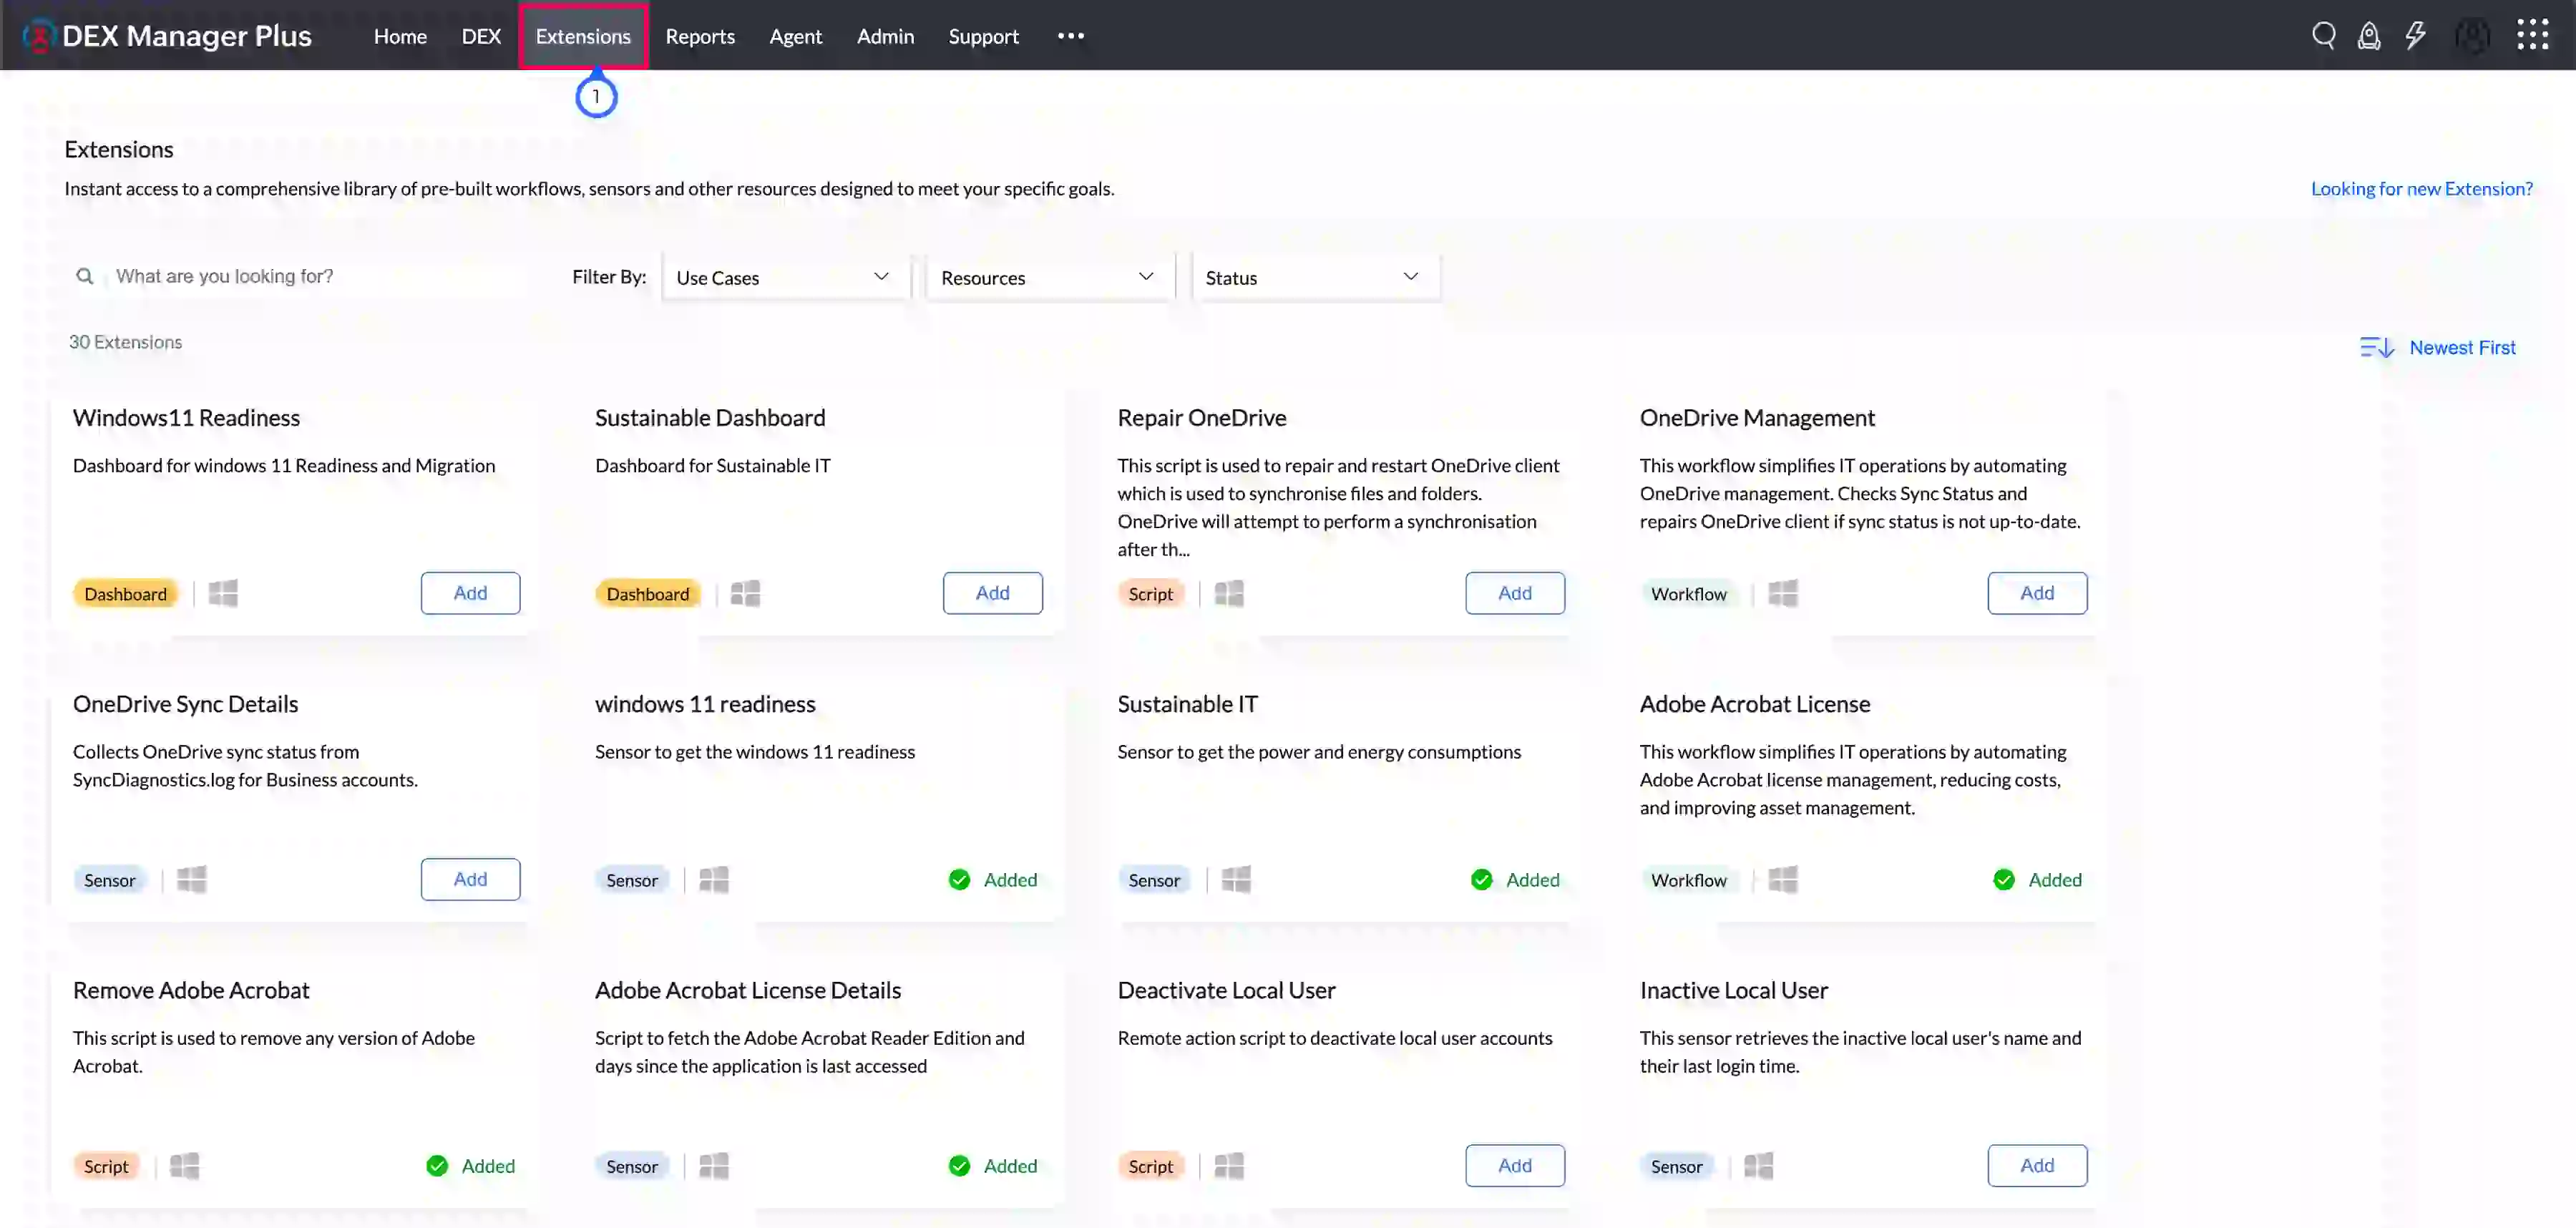
Task: Open the apps grid launcher icon
Action: [2532, 35]
